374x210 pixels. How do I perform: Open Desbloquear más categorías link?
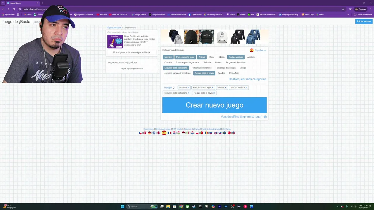(247, 79)
